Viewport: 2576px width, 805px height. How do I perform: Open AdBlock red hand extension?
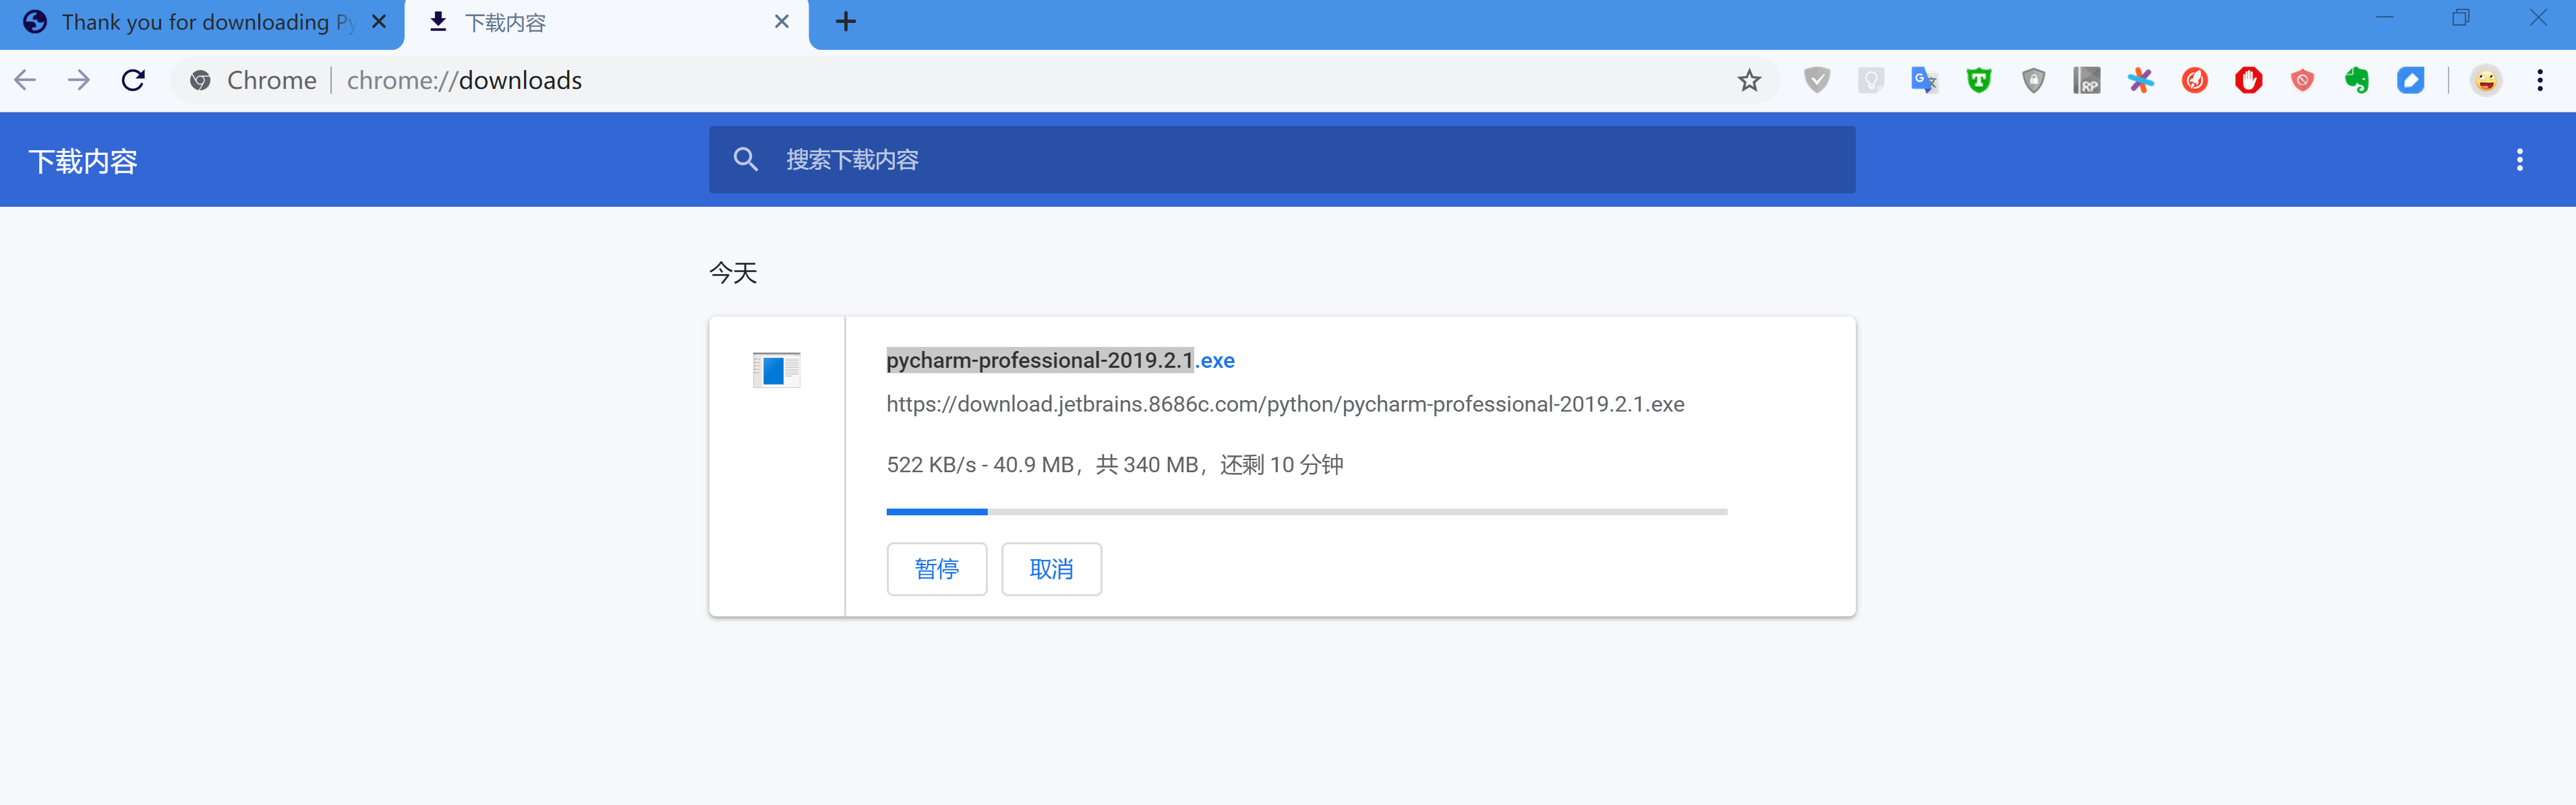pos(2249,80)
